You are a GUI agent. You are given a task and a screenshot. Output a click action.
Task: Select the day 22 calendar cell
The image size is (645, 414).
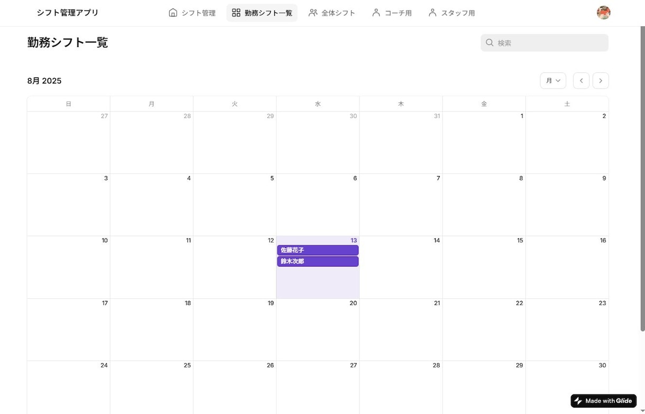point(484,329)
